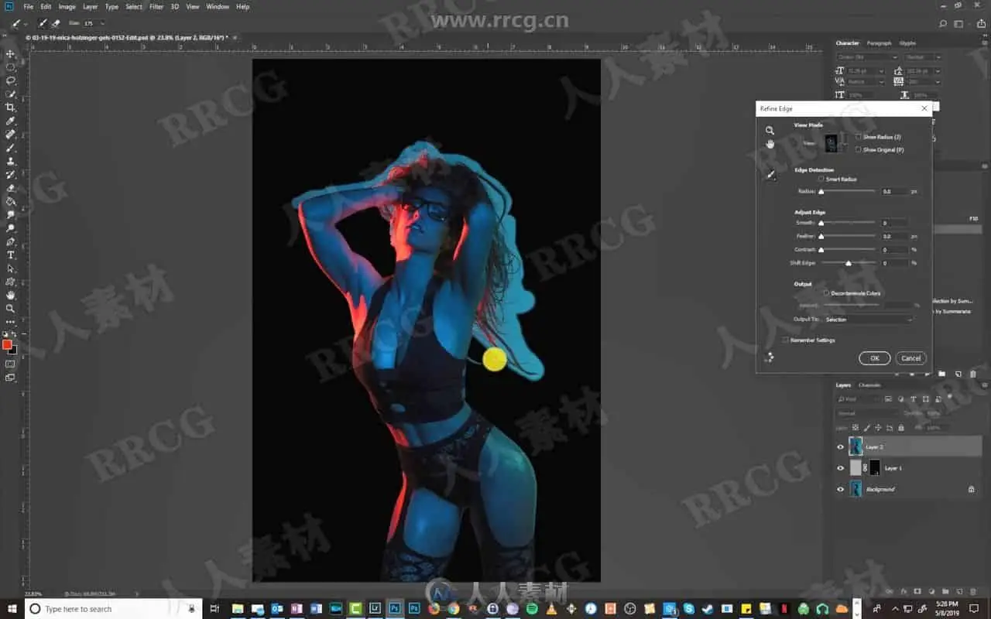Select the Zoom tool in Refine Edge dialog
This screenshot has width=991, height=619.
click(770, 131)
